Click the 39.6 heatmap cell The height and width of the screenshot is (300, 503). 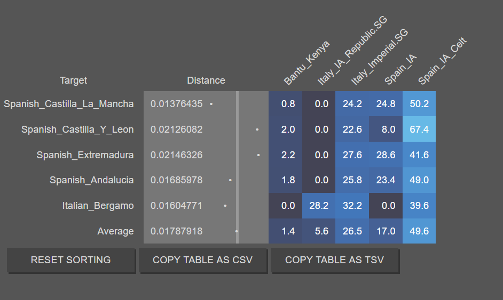click(x=419, y=206)
